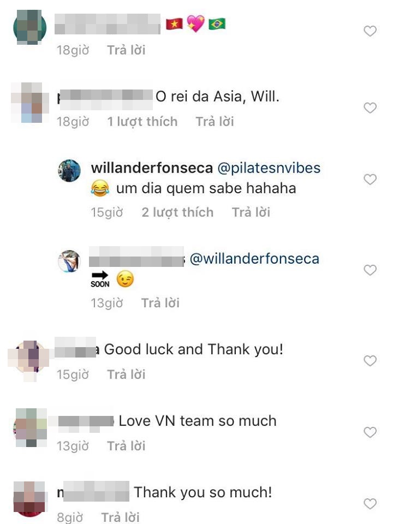Screen dimensions: 399x524
Task: Like the flags emoji comment with heart icon
Action: pos(370,31)
